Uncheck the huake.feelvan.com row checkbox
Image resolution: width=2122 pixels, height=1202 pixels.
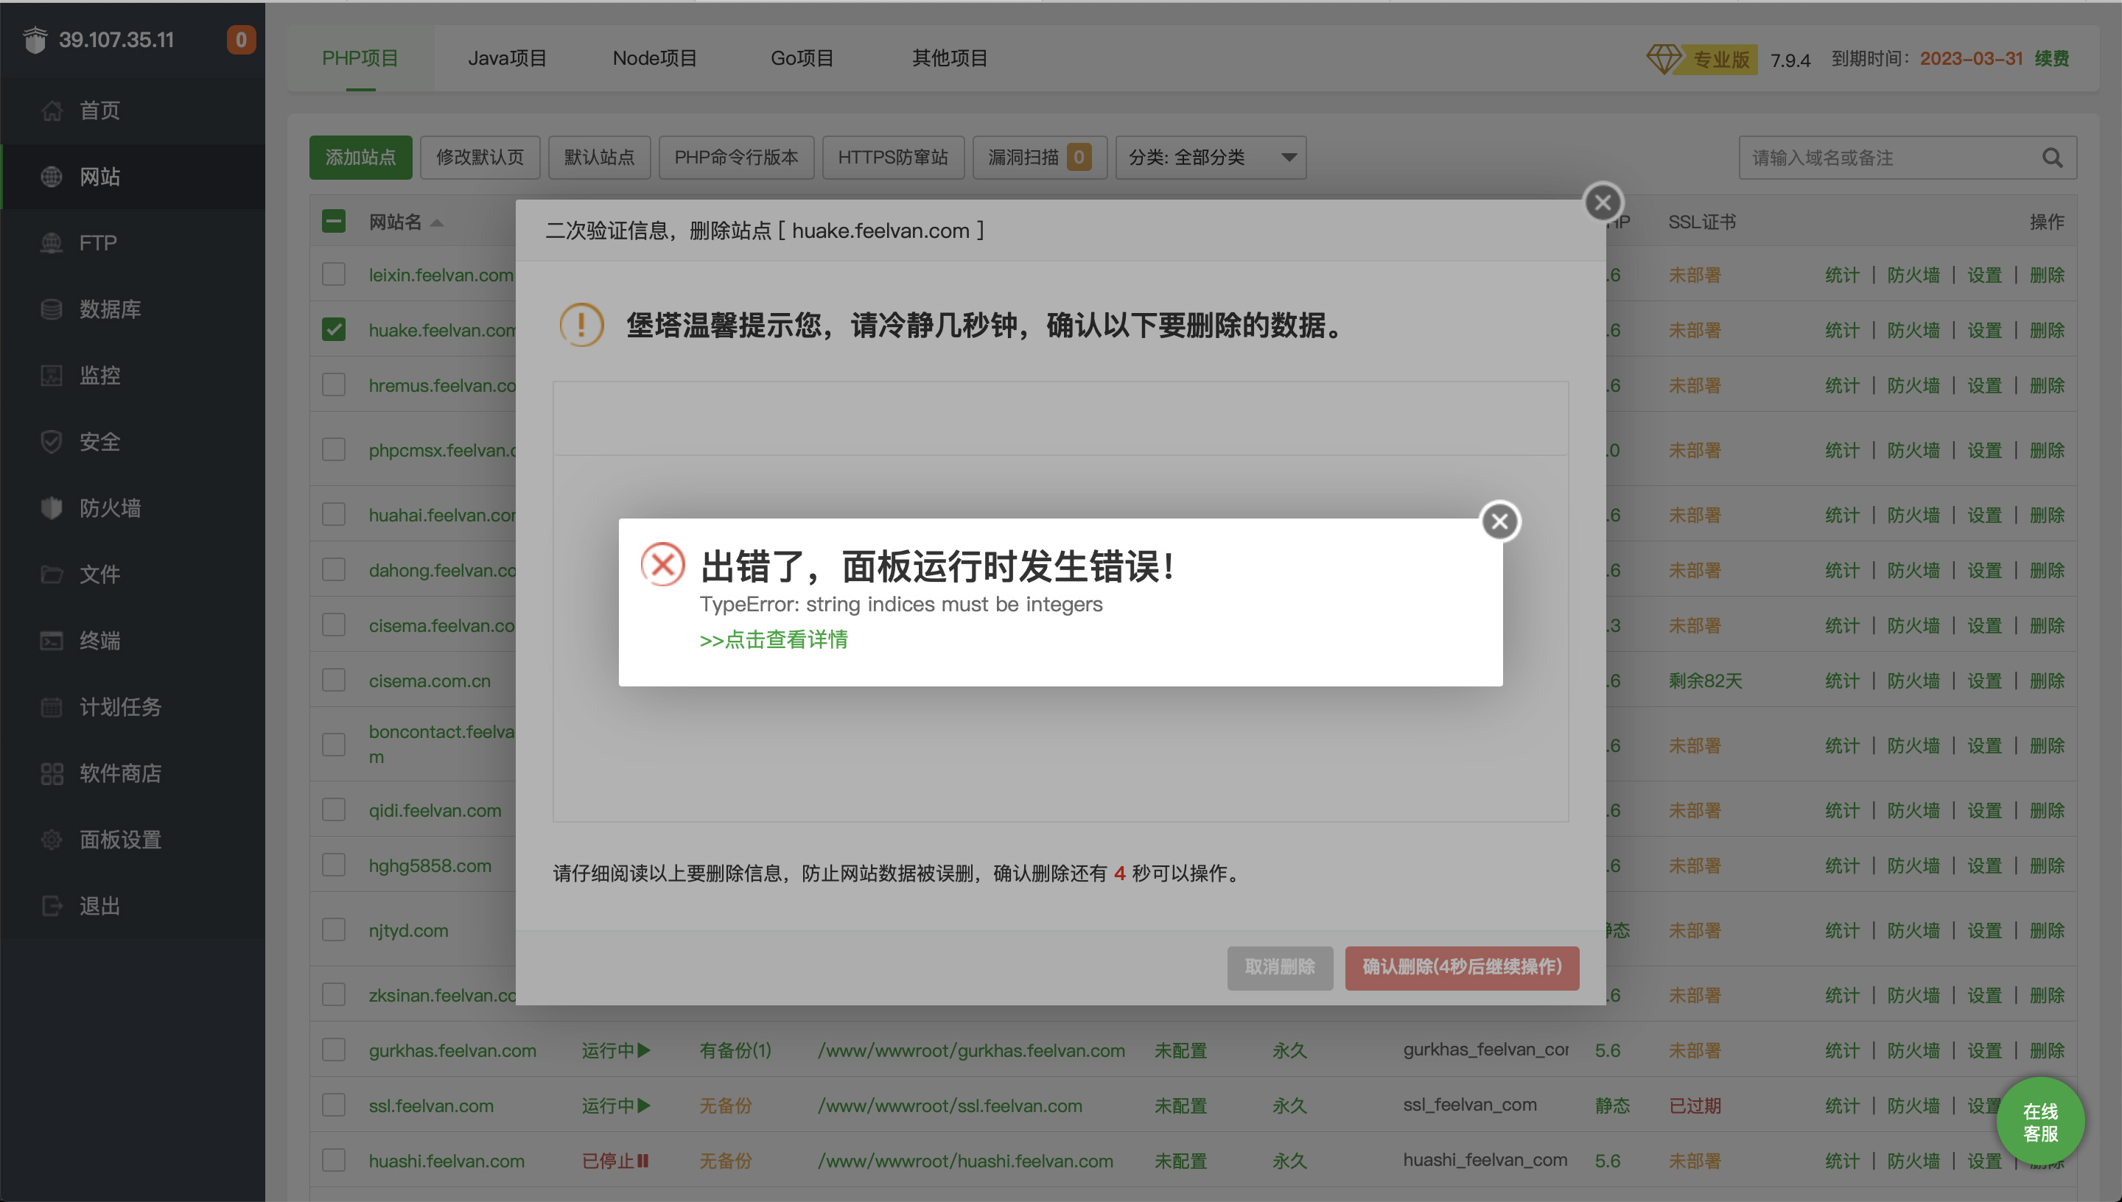point(334,329)
